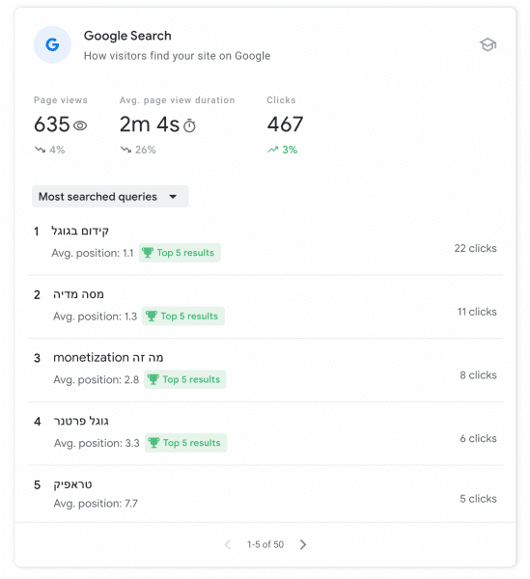Click the 635 page views number

[x=52, y=124]
